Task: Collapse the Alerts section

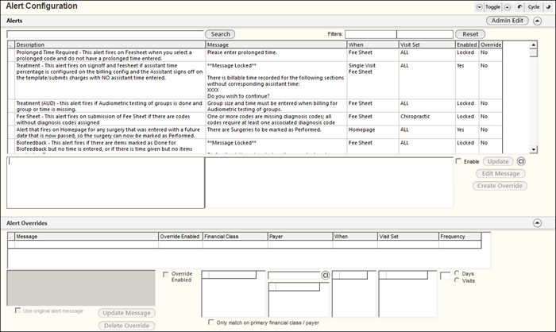Action: pos(537,21)
